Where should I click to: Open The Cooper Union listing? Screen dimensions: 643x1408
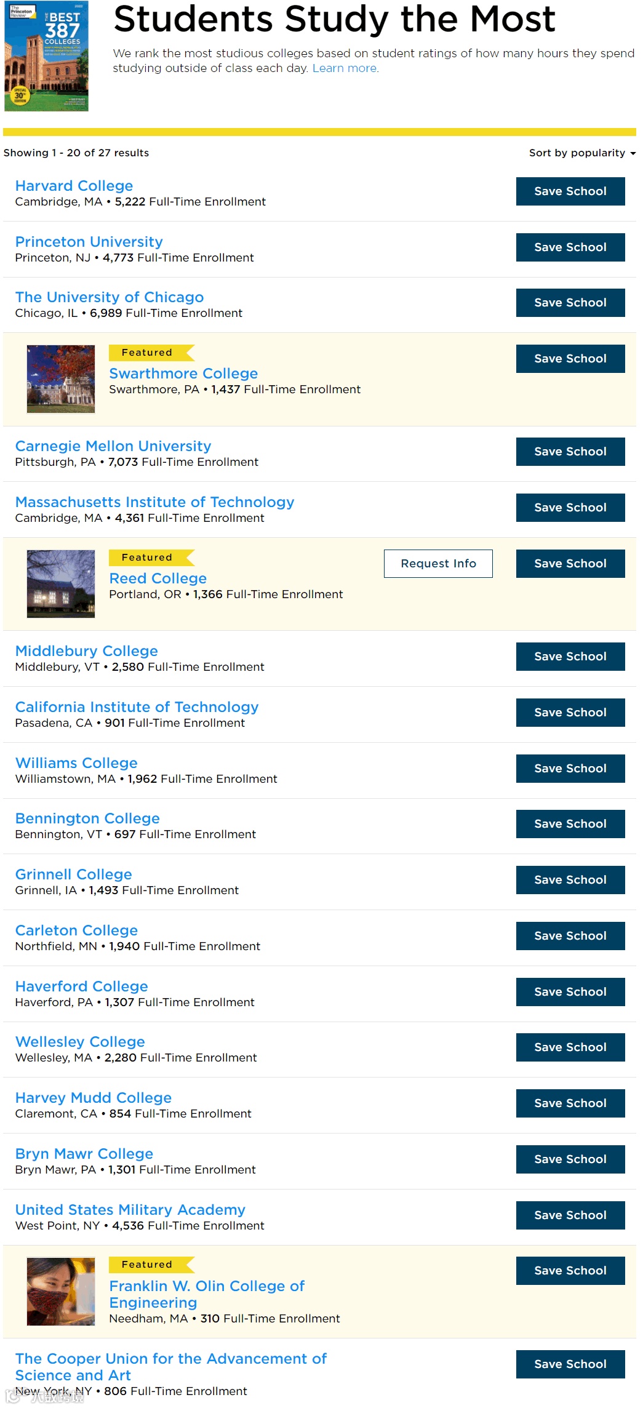pos(171,1367)
